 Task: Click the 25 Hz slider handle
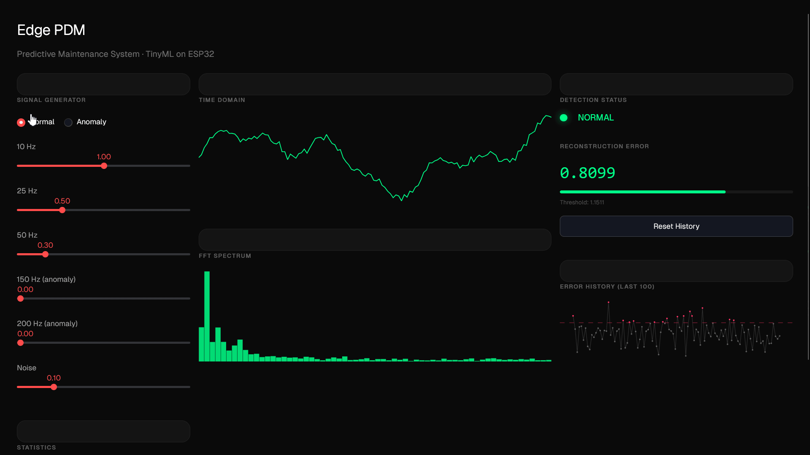pos(62,210)
